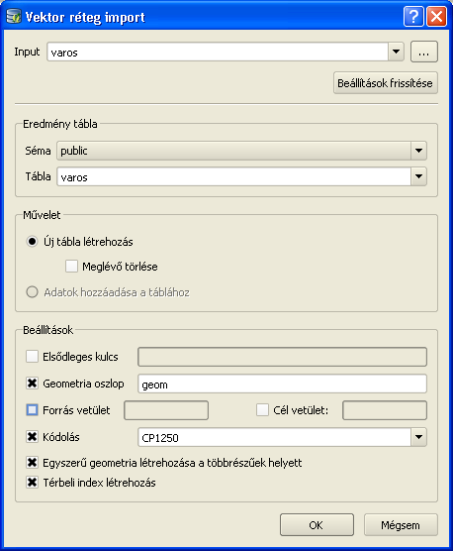Enable the Elsődleges kulcs checkbox

click(32, 357)
